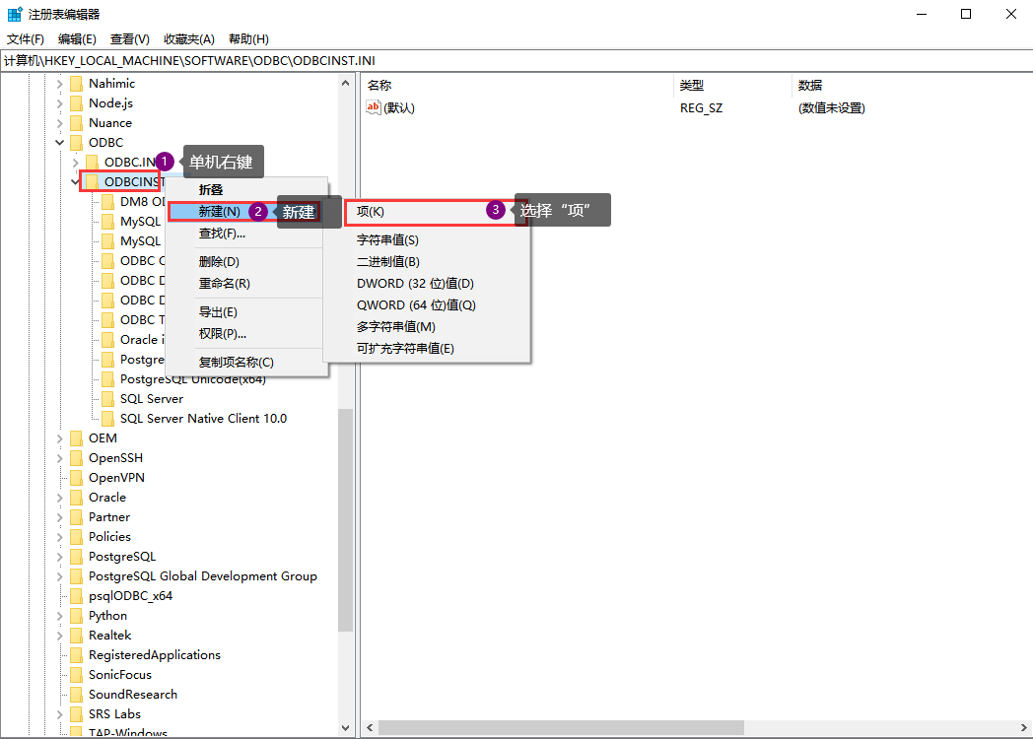Screen dimensions: 1033x739
Task: Expand the OpenSSH tree node
Action: pyautogui.click(x=59, y=458)
